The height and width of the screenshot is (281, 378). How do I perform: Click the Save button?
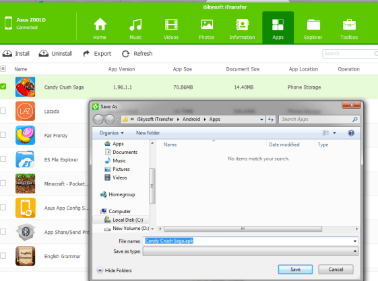click(295, 270)
